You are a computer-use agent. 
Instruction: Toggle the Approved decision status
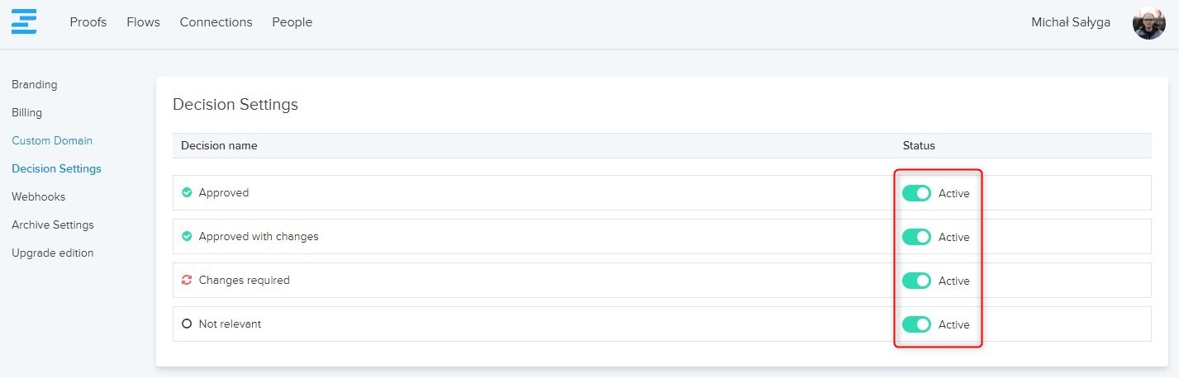916,193
